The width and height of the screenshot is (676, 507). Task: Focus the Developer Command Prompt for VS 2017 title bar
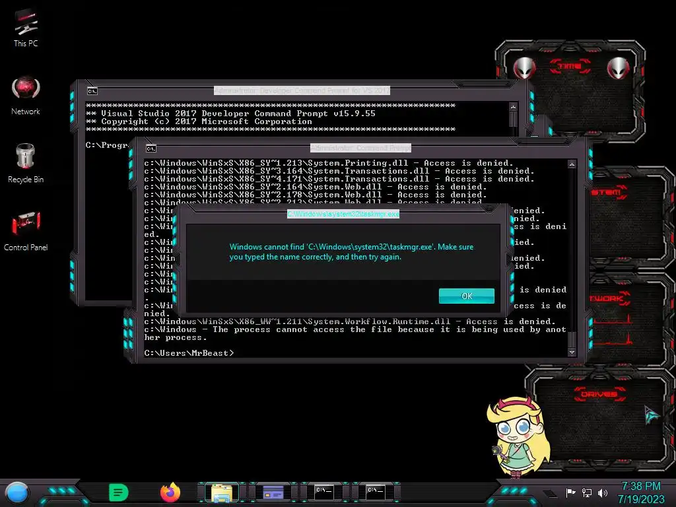point(302,90)
